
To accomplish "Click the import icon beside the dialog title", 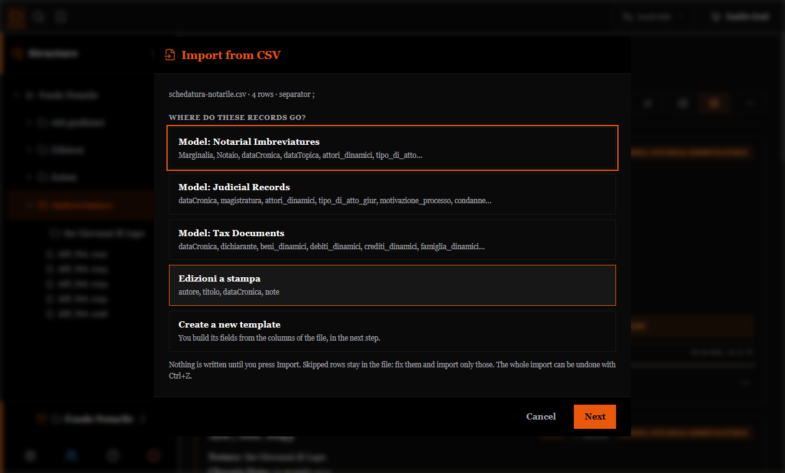I will (170, 55).
